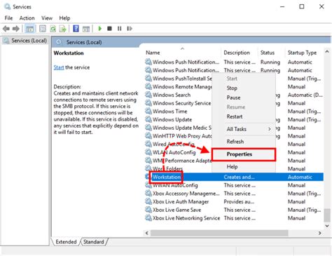Image resolution: width=332 pixels, height=256 pixels.
Task: Click the horizontal scrollbar left arrow
Action: (147, 233)
